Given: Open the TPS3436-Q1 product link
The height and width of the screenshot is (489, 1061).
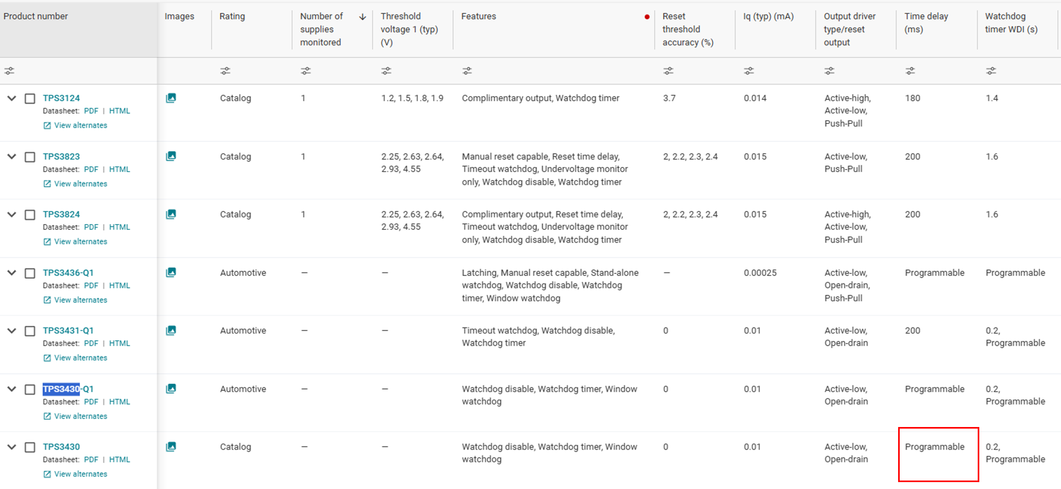Looking at the screenshot, I should [68, 272].
